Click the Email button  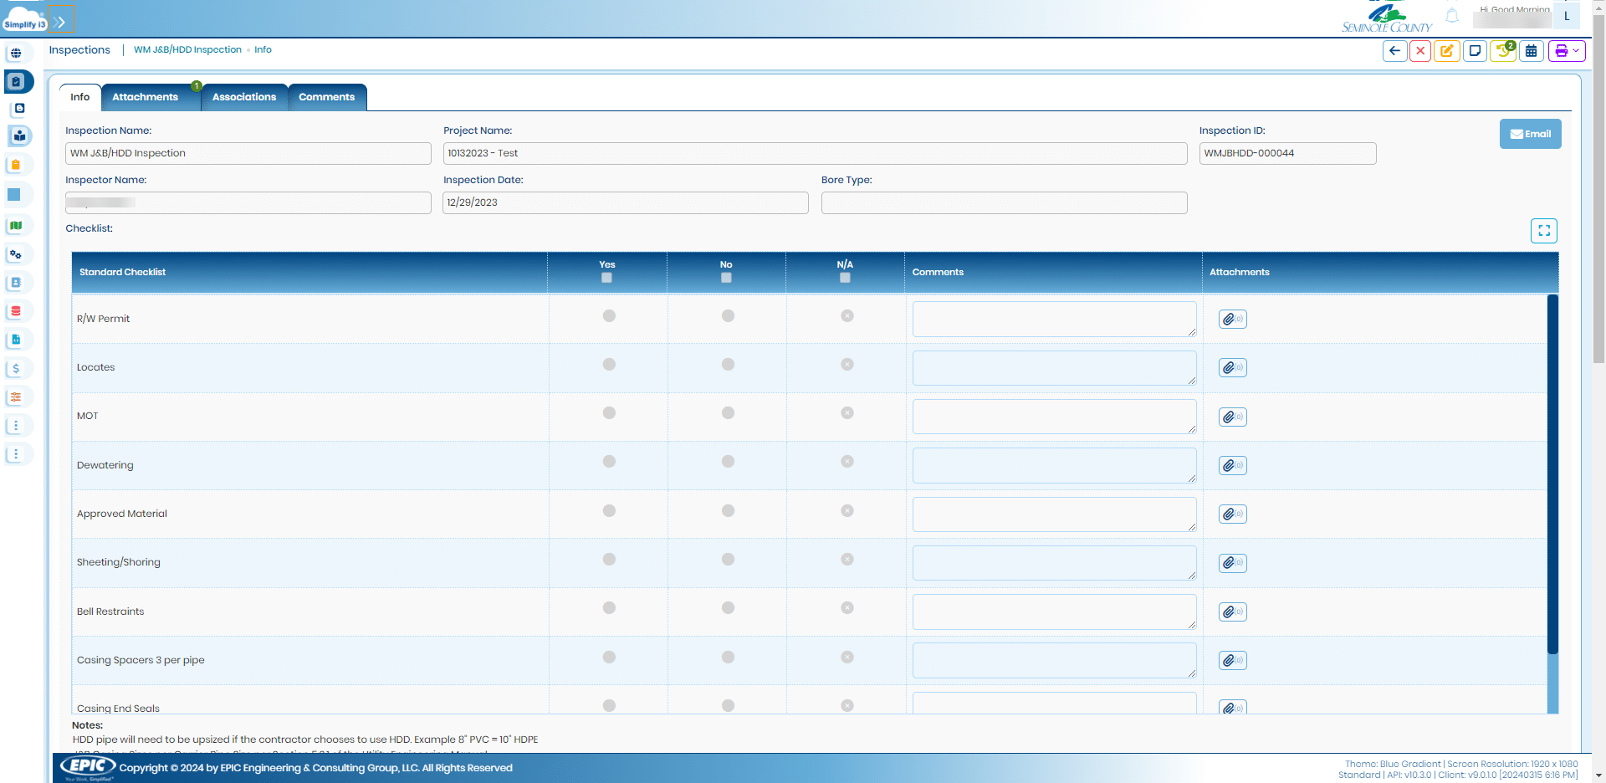coord(1530,134)
